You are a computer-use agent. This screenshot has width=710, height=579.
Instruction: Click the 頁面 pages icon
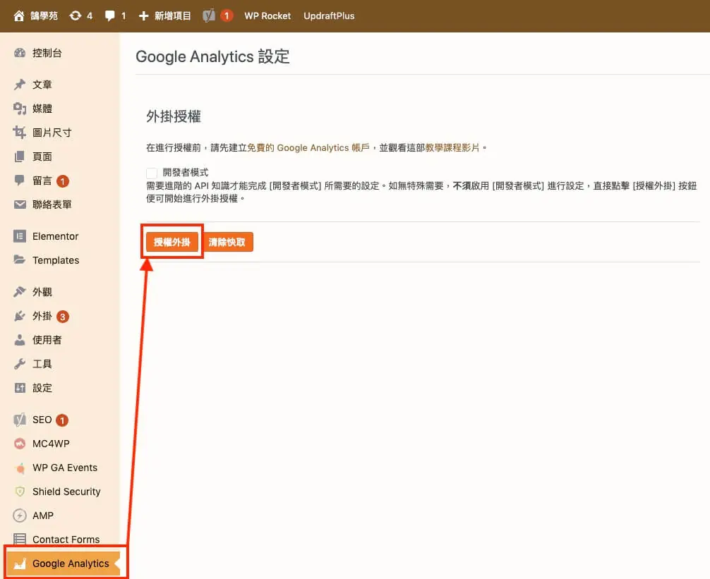click(x=20, y=157)
